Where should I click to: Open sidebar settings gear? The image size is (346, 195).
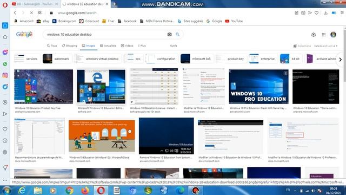(x=5, y=152)
